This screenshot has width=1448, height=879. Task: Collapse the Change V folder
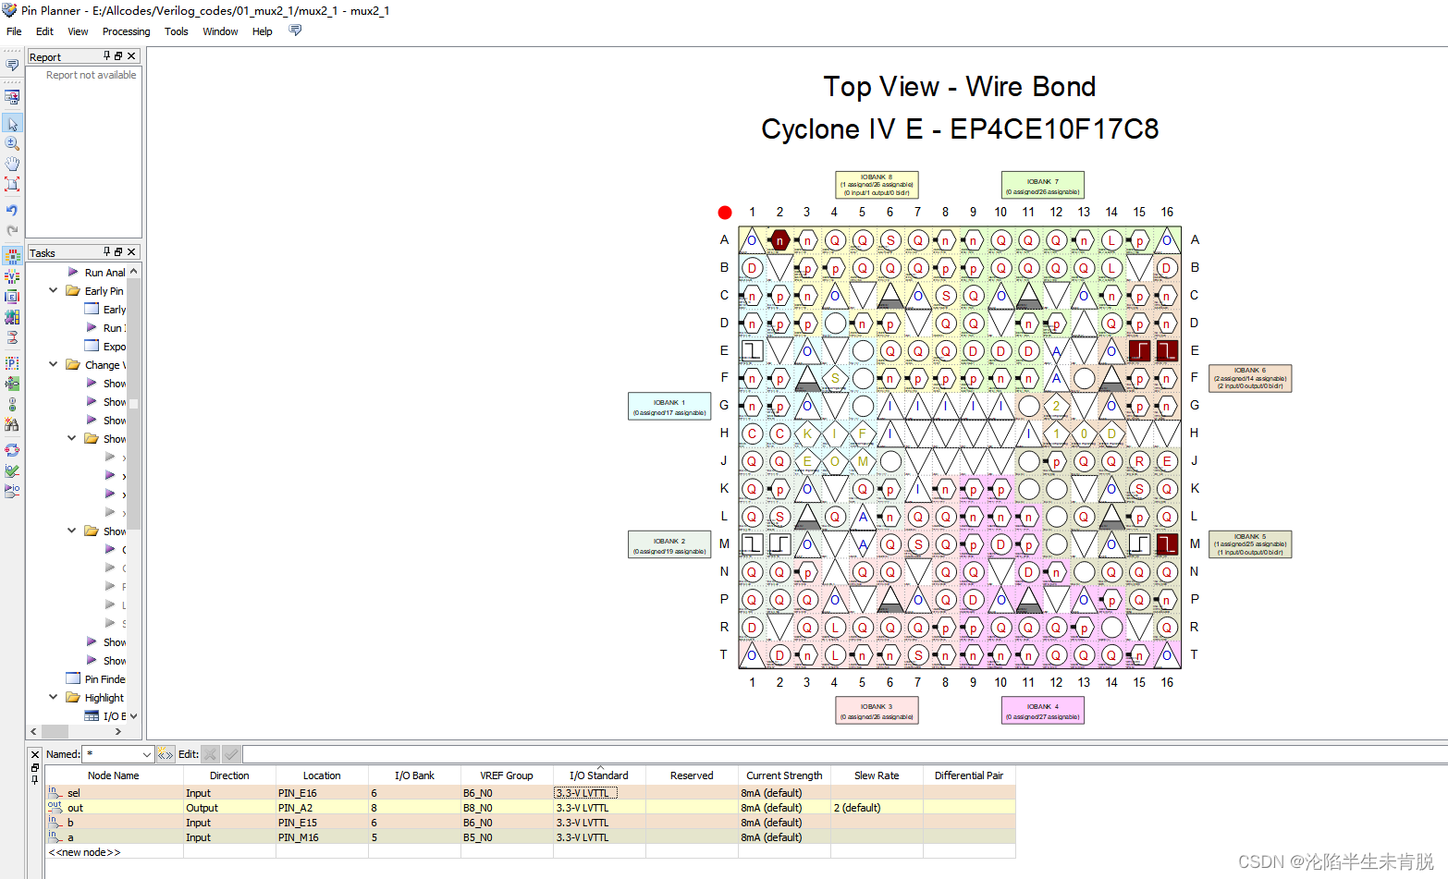pyautogui.click(x=53, y=364)
